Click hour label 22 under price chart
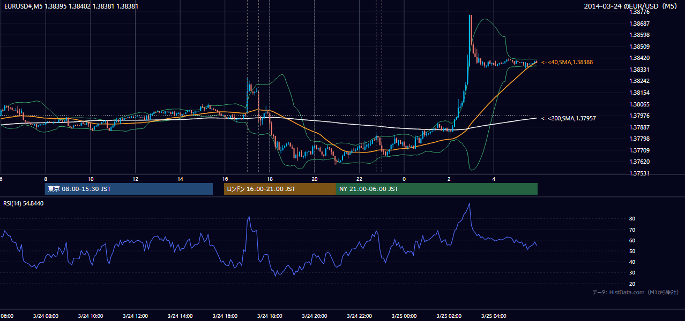 coord(359,179)
